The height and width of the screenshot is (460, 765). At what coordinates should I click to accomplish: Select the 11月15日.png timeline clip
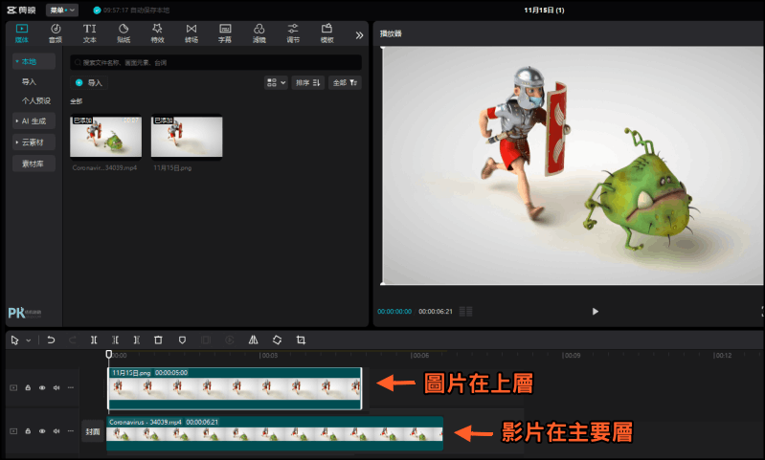point(235,388)
